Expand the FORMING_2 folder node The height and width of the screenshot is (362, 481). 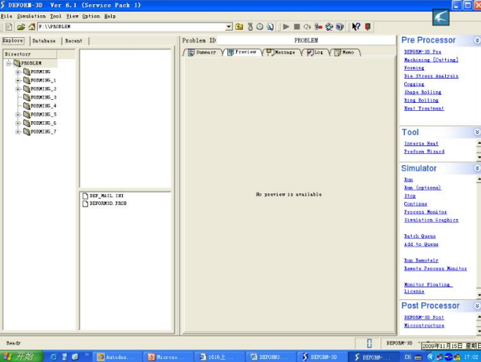18,89
